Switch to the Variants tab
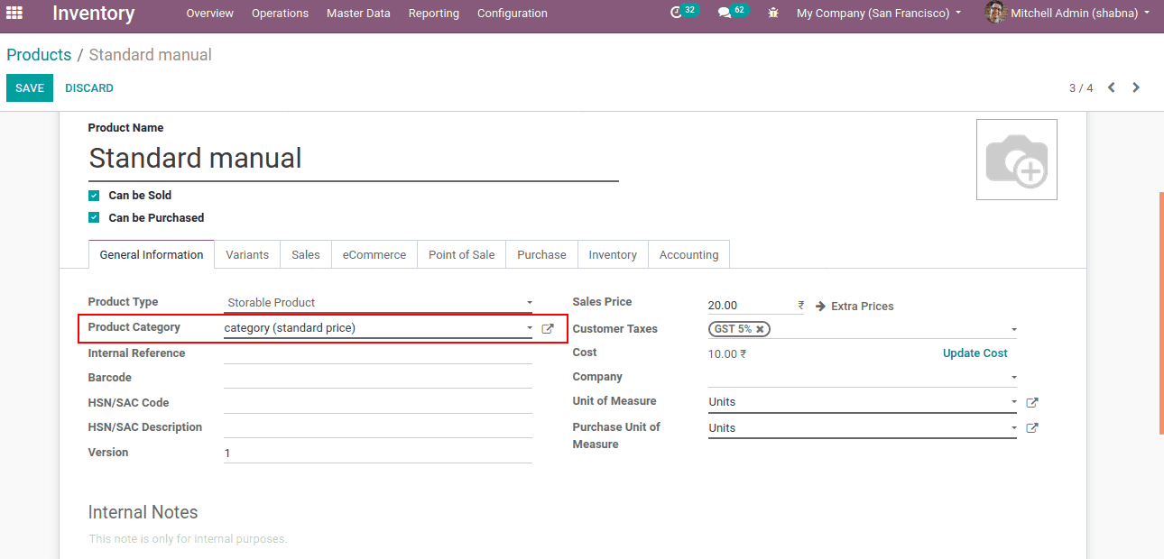Viewport: 1164px width, 559px height. click(247, 255)
